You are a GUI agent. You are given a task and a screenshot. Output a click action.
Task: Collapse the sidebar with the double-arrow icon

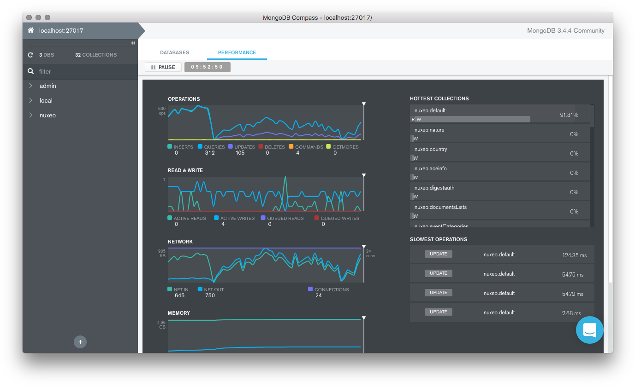pyautogui.click(x=133, y=43)
